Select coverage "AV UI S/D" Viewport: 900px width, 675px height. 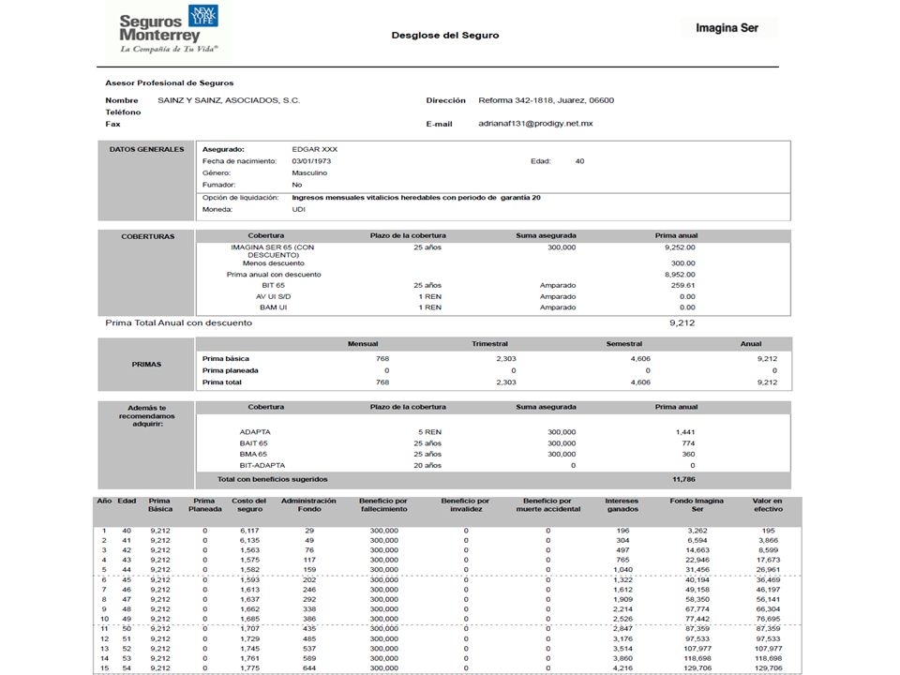tap(273, 297)
